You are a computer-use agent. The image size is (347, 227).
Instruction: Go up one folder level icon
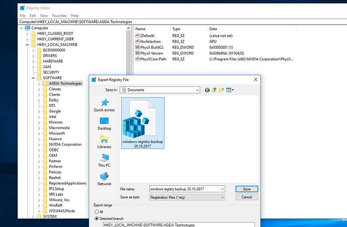(x=214, y=90)
